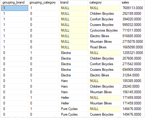
Task: Select the sales value 7689113.0000
Action: pos(133,8)
